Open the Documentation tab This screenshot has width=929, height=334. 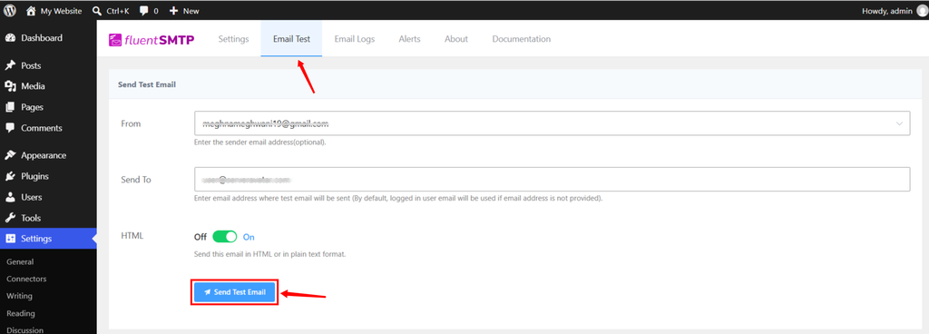(x=522, y=39)
